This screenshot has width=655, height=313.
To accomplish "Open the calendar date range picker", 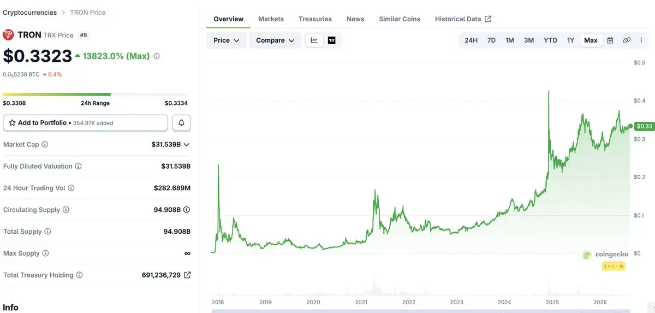I will point(610,40).
